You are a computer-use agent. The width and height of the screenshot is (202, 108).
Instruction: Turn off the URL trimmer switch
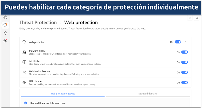pyautogui.click(x=184, y=83)
